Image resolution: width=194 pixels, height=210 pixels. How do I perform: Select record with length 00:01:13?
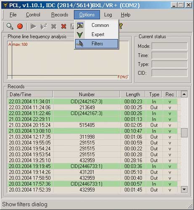coord(92,119)
